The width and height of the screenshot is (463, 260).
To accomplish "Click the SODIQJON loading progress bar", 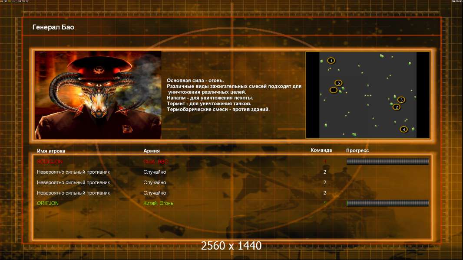I will tap(387, 161).
